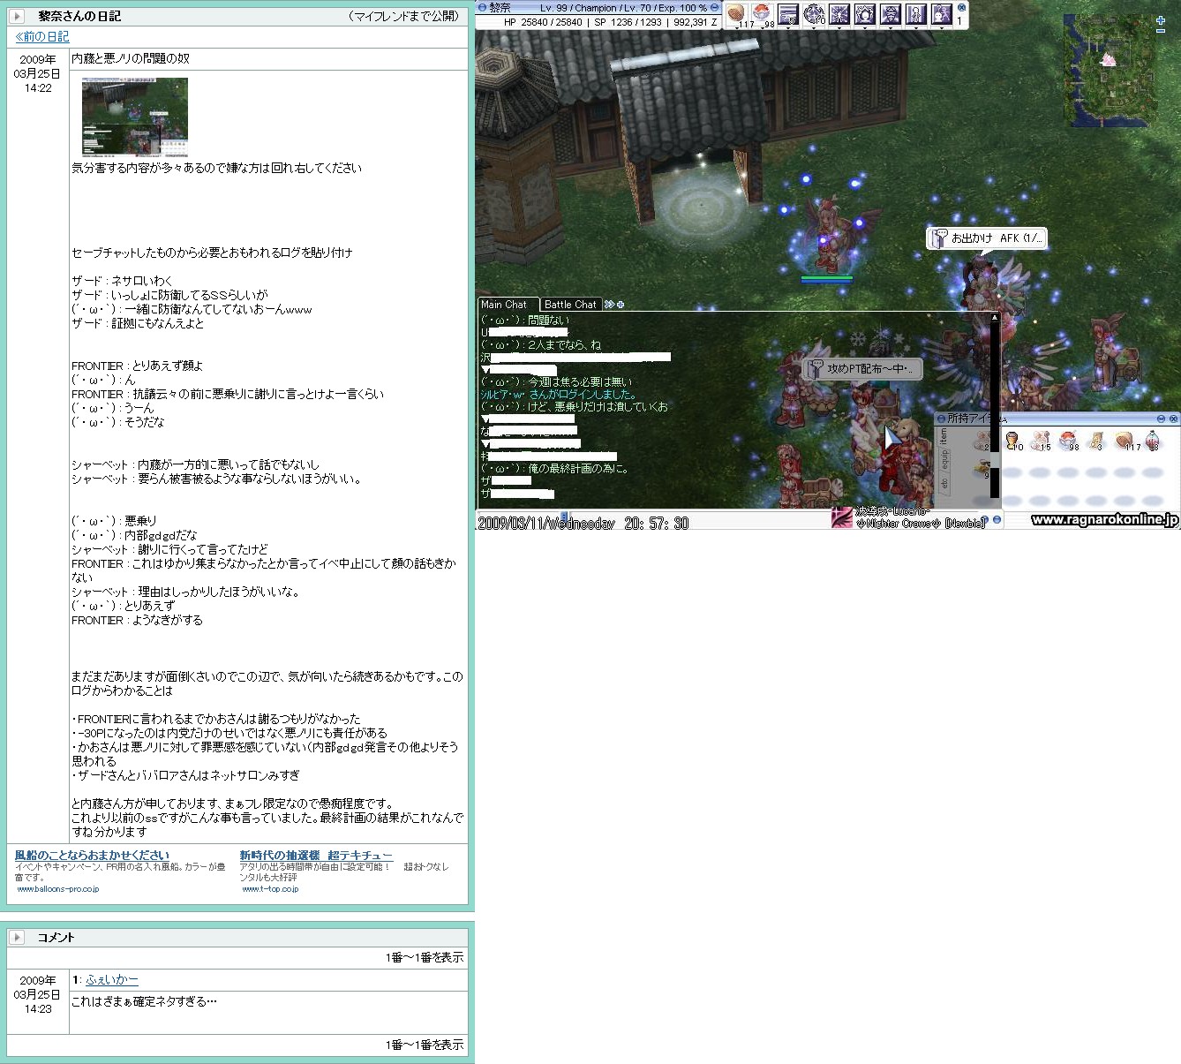The width and height of the screenshot is (1181, 1064).
Task: Follow the www.balloons-pro.co.jp URL
Action: pos(57,888)
